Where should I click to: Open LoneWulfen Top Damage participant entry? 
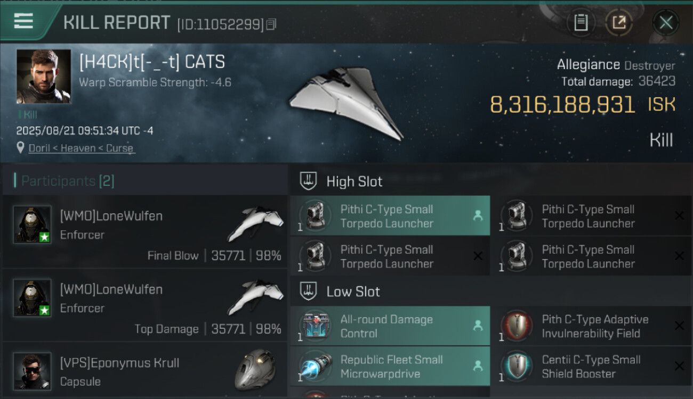pyautogui.click(x=145, y=305)
